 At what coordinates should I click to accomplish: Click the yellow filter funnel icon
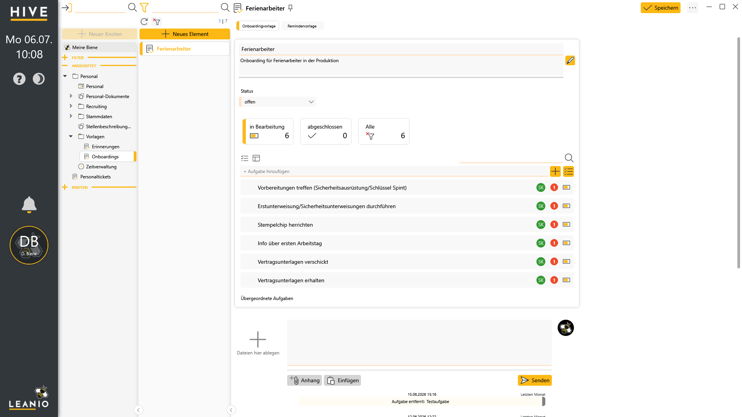coord(144,7)
